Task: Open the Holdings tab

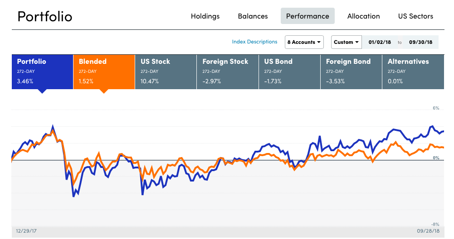Action: point(205,16)
